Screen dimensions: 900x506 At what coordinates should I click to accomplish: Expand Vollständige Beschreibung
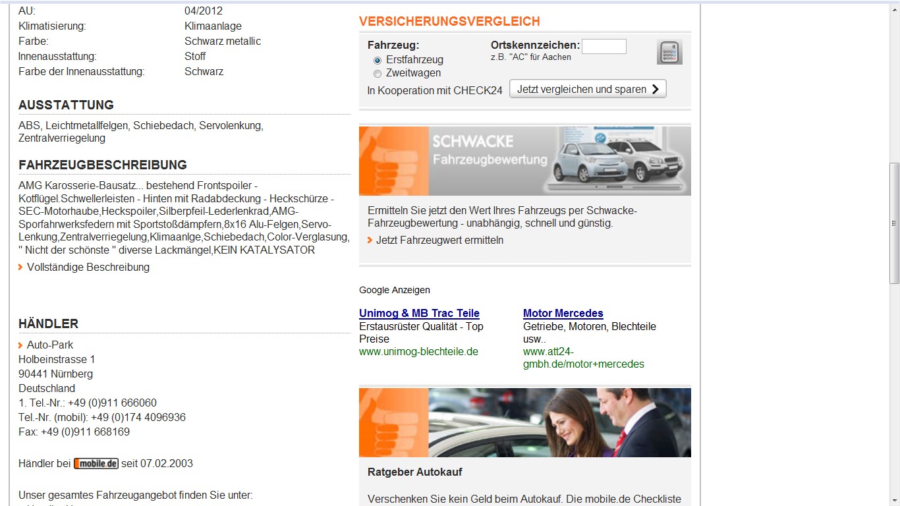(88, 267)
